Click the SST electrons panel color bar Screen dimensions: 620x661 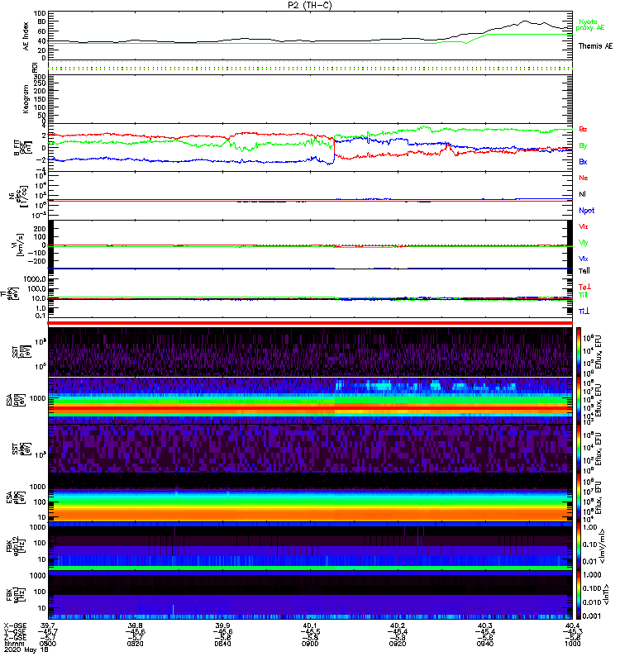[x=579, y=449]
